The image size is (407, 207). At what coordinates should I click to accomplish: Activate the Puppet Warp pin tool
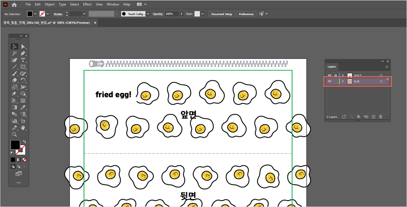click(14, 94)
